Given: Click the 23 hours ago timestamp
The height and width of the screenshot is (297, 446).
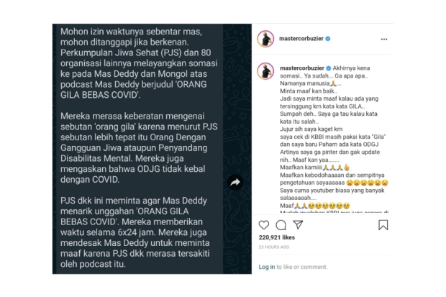Looking at the screenshot, I should (x=274, y=247).
